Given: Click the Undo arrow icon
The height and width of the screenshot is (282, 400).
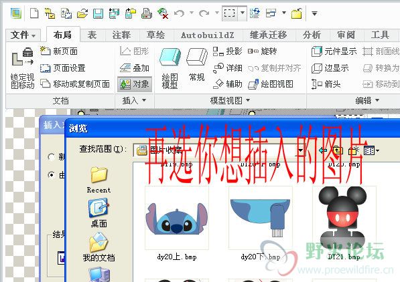Looking at the screenshot, I should pos(179,13).
